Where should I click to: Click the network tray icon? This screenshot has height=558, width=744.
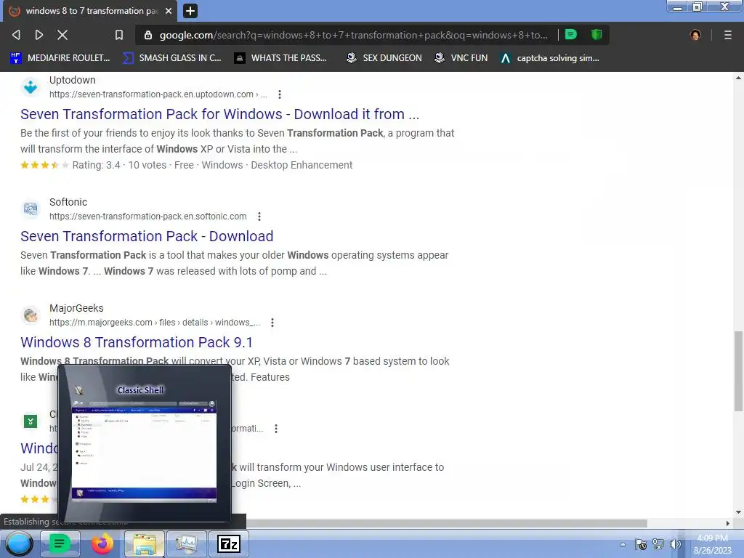pos(658,544)
